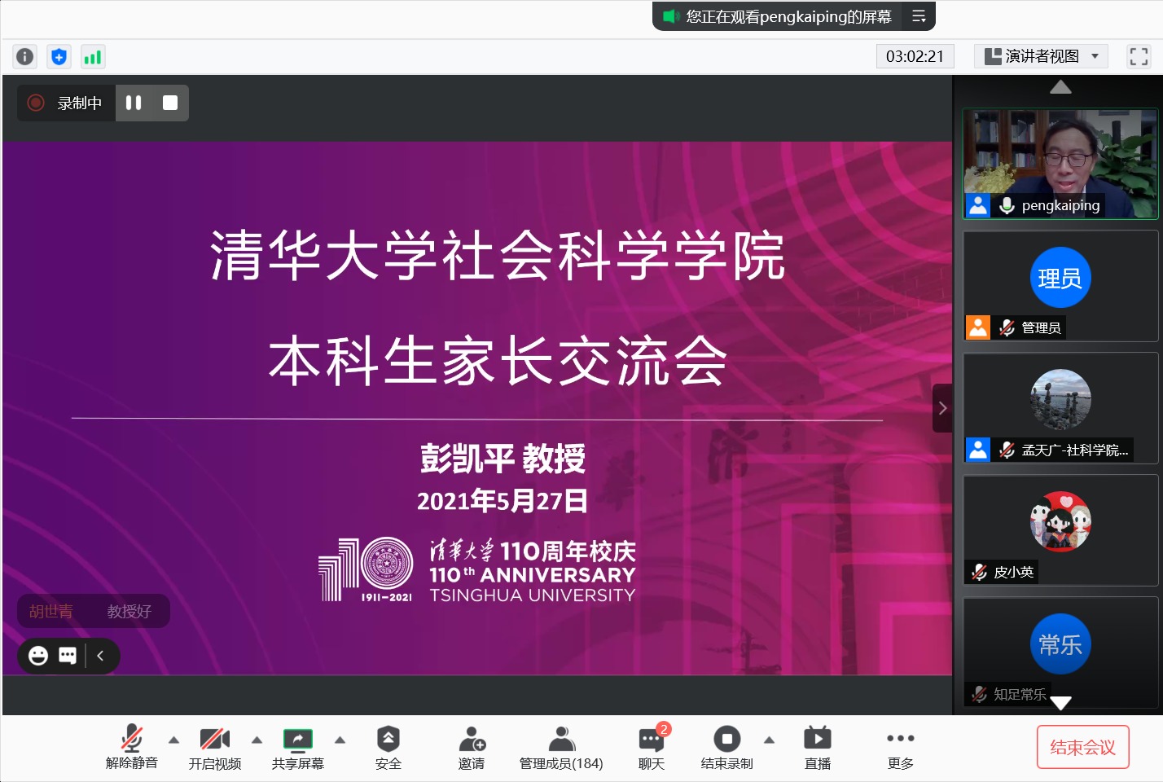Open the emoji reactions button
1163x782 pixels.
coord(38,656)
